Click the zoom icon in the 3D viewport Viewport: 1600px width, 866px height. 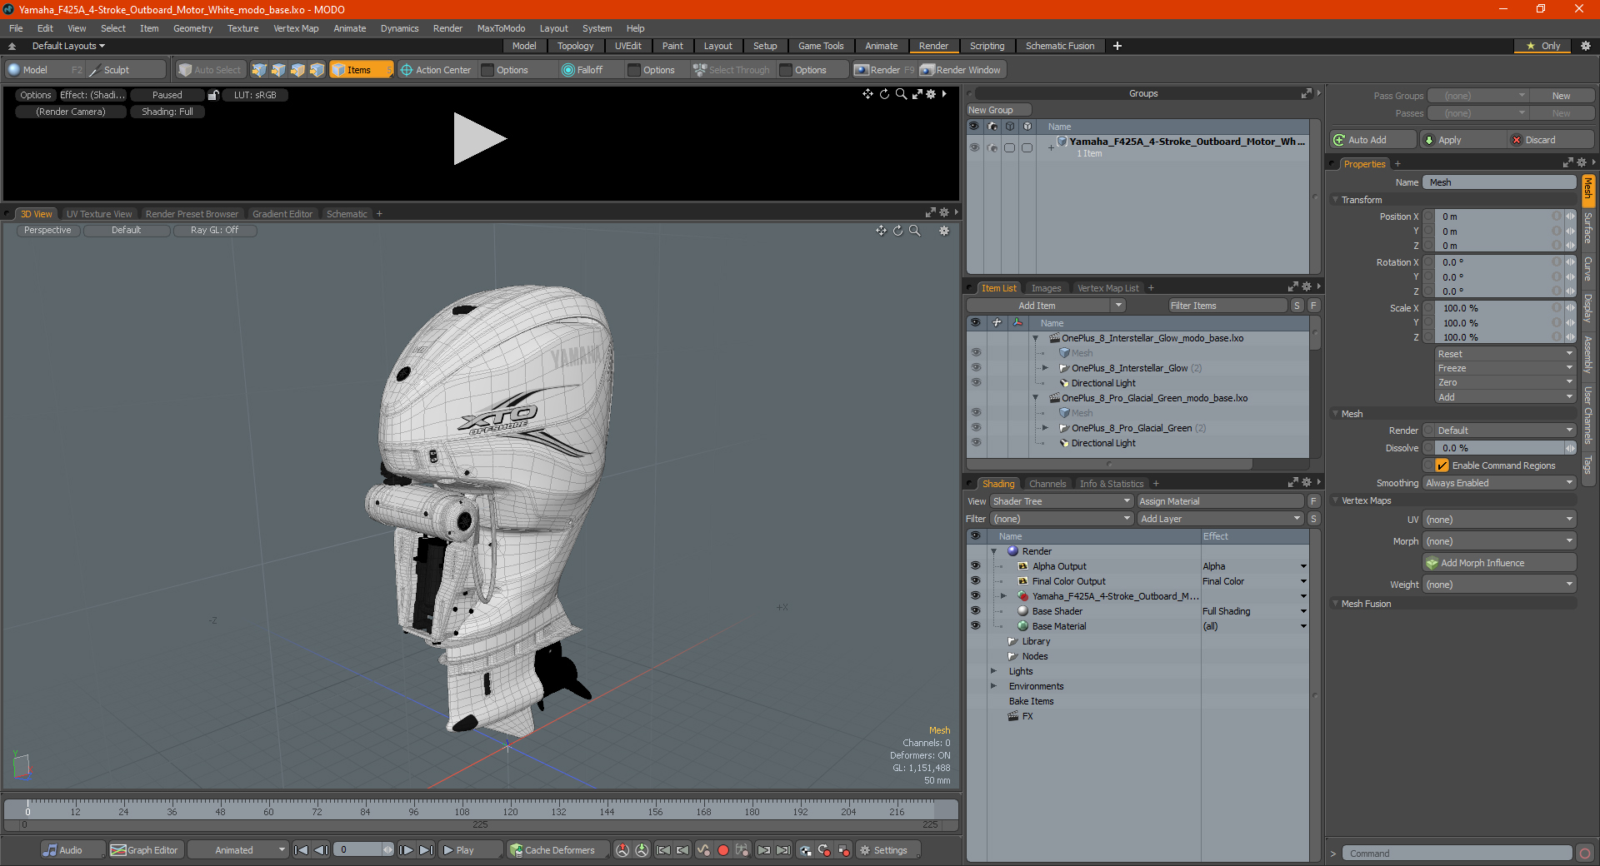[915, 231]
